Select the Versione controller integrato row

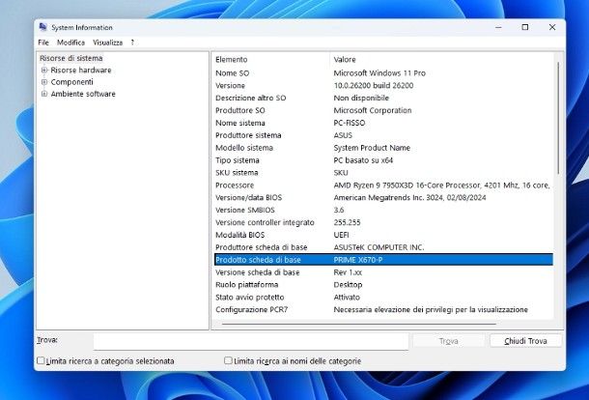(383, 222)
